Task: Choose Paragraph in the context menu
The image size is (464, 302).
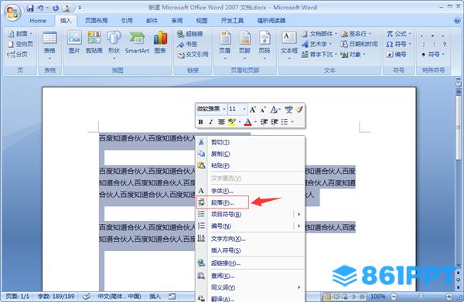Action: 222,202
